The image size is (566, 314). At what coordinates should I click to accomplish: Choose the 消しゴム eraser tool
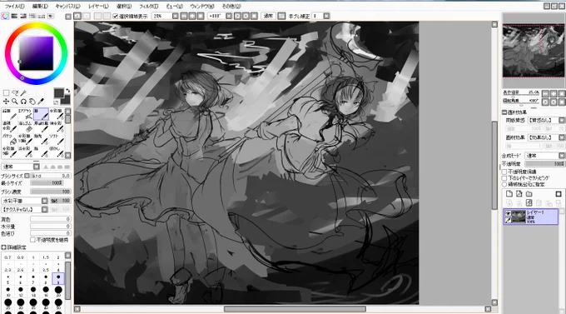coord(25,127)
